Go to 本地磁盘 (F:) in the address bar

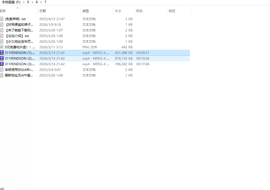(x=11, y=2)
